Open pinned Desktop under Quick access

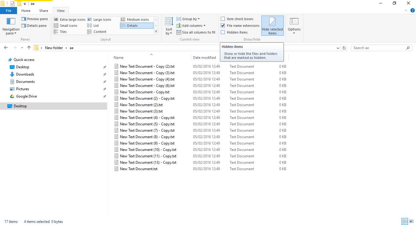23,67
